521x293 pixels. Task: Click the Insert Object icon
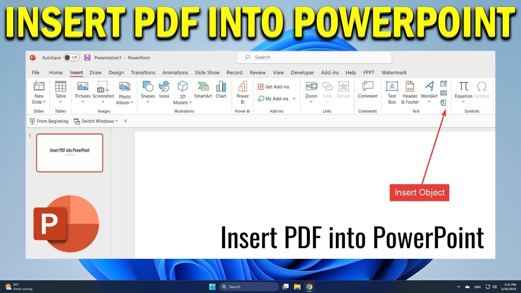pos(444,103)
